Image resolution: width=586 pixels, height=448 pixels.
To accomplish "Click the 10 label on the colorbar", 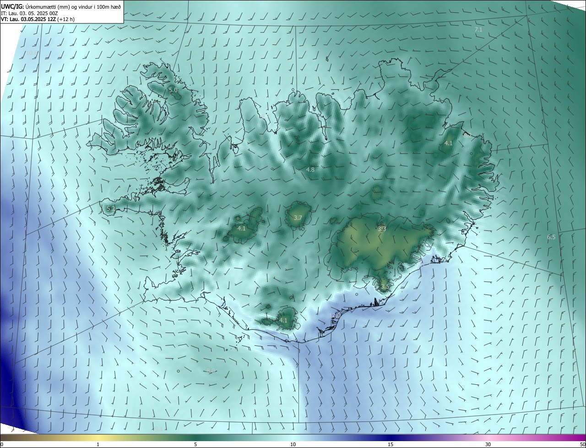I will [293, 444].
